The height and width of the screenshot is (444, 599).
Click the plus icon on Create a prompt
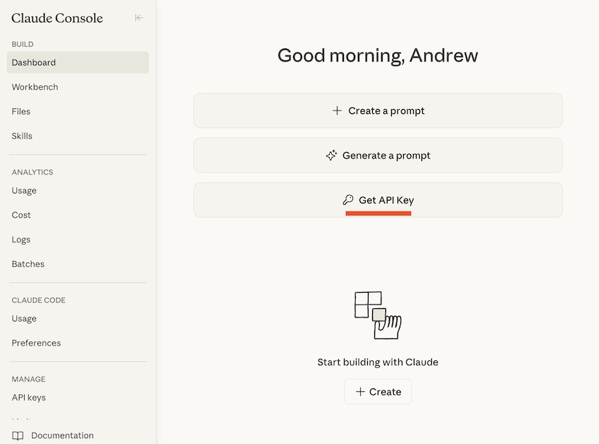(337, 110)
